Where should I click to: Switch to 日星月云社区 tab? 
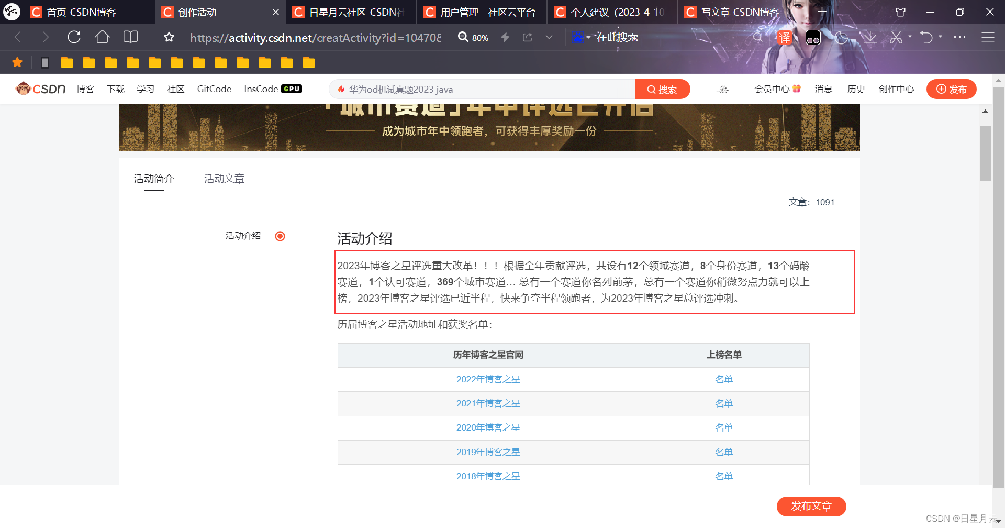351,12
